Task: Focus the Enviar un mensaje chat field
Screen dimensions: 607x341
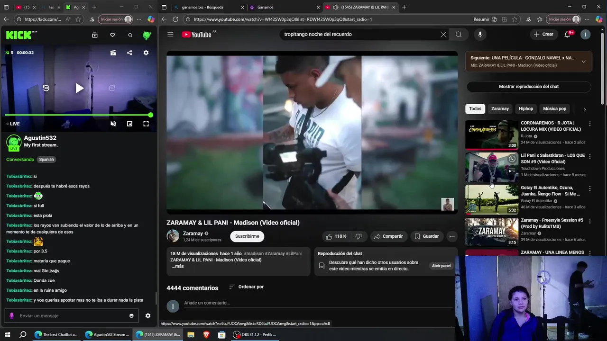Action: click(71, 316)
